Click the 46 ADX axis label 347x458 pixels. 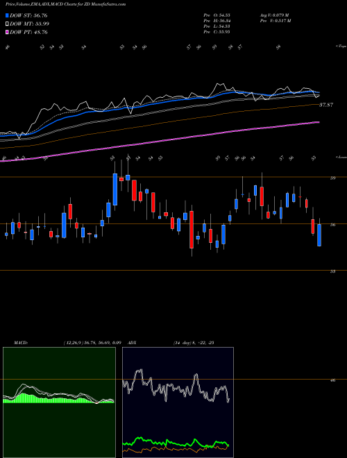click(332, 380)
